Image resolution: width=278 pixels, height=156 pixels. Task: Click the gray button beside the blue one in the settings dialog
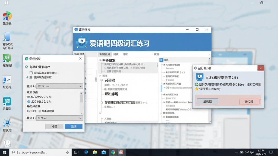pyautogui.click(x=54, y=126)
